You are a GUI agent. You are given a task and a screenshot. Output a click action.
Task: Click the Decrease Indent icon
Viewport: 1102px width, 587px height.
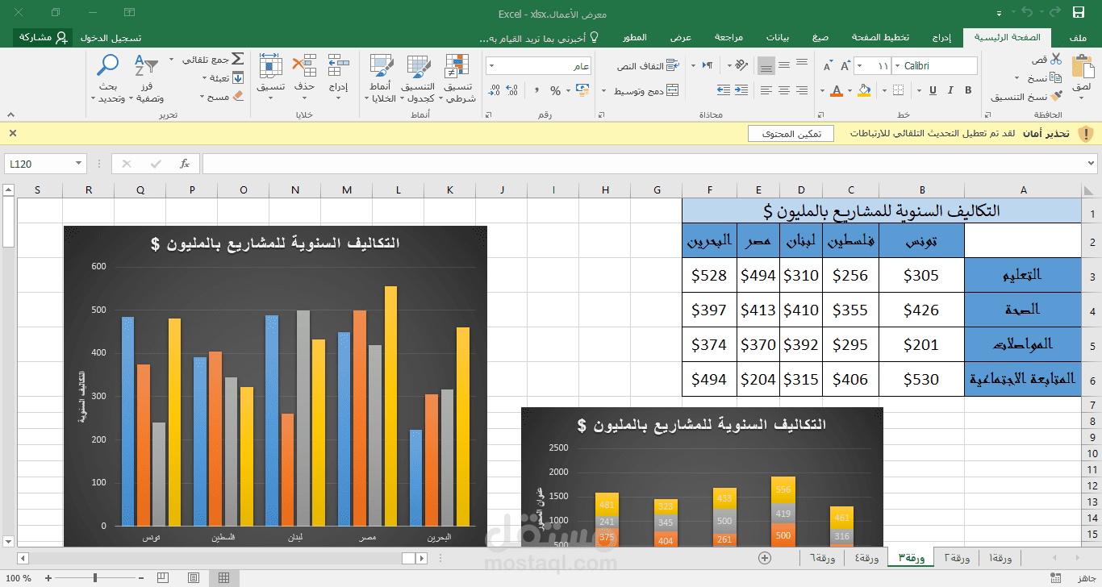(743, 90)
